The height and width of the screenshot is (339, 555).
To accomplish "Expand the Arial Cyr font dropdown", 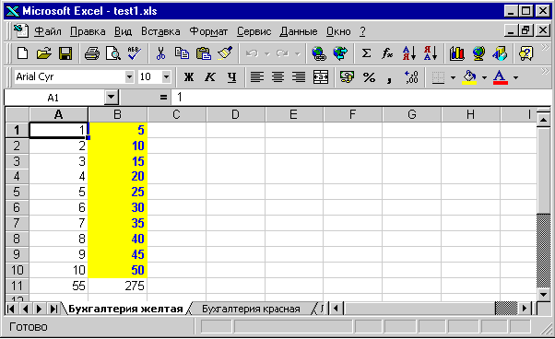I will tap(130, 76).
